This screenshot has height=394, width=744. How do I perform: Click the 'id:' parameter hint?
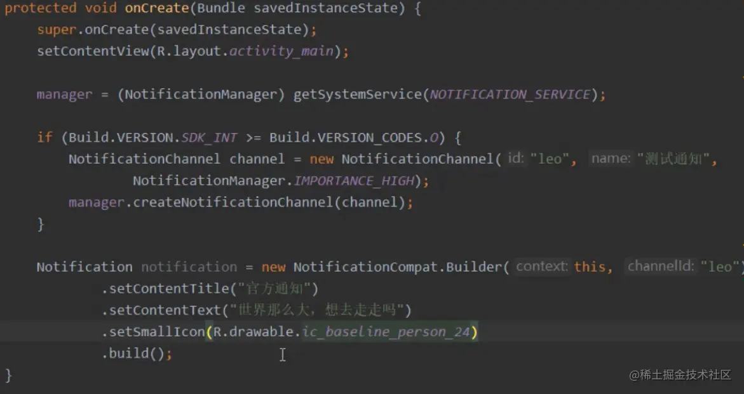(x=515, y=158)
